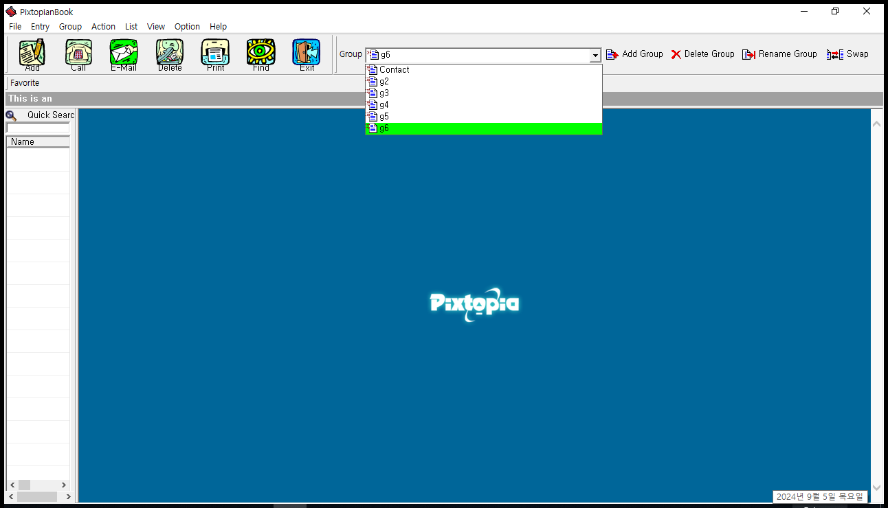
Task: Click the taskbar date display
Action: click(x=819, y=497)
